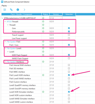Enable TraceX support checkbox
95x104 pixels.
(69, 35)
